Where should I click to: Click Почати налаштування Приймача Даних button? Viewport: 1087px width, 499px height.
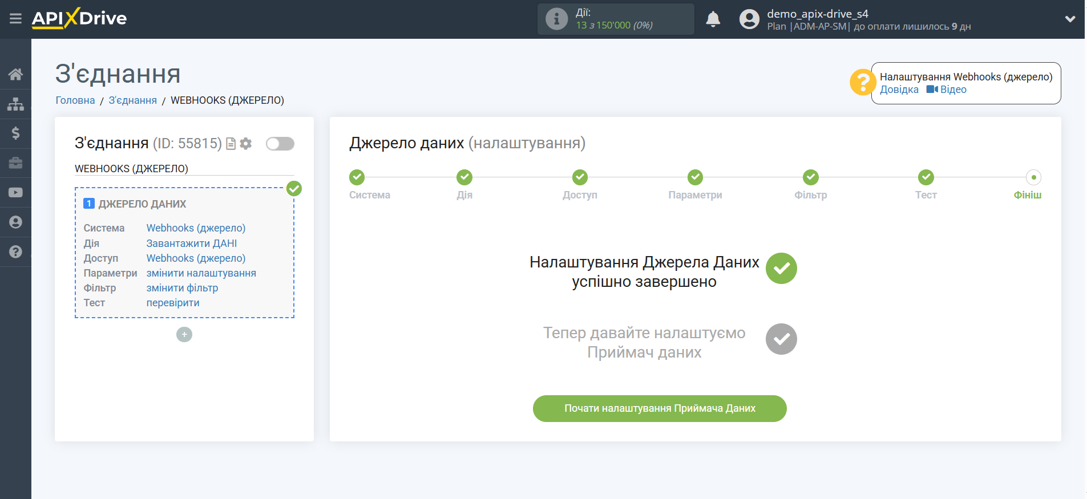(660, 408)
